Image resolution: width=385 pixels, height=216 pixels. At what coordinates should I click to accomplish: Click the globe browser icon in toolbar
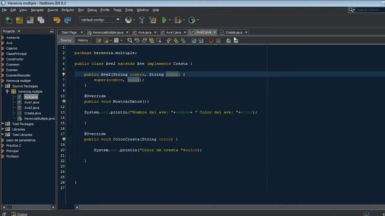click(128, 20)
